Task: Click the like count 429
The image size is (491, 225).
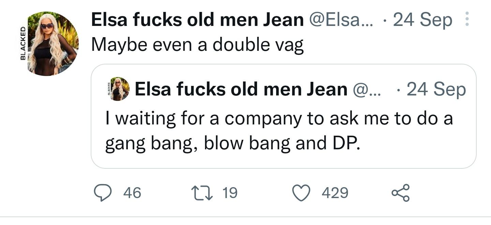Action: [x=335, y=193]
